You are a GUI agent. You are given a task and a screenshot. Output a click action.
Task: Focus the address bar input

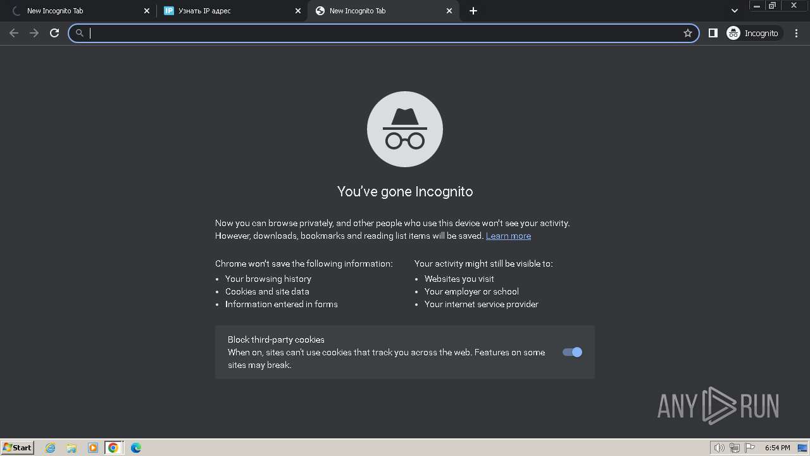coord(383,33)
